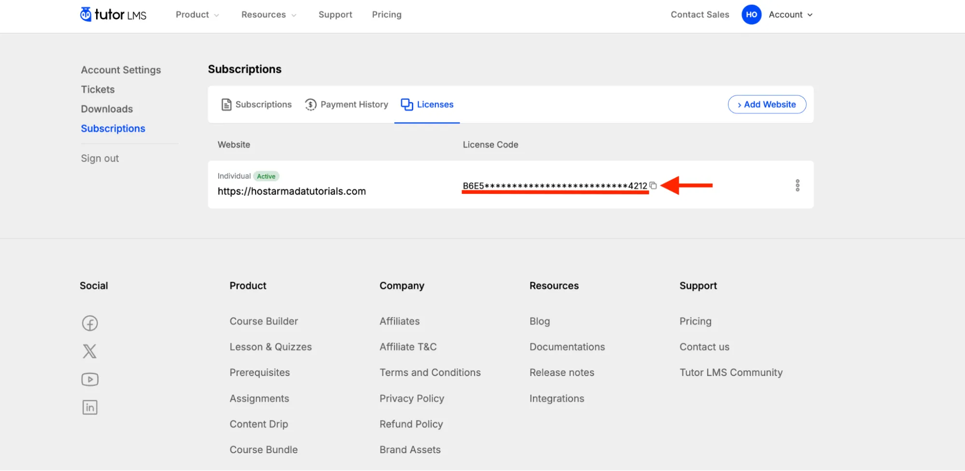Open the Blog footer link
The image size is (965, 471).
click(540, 321)
